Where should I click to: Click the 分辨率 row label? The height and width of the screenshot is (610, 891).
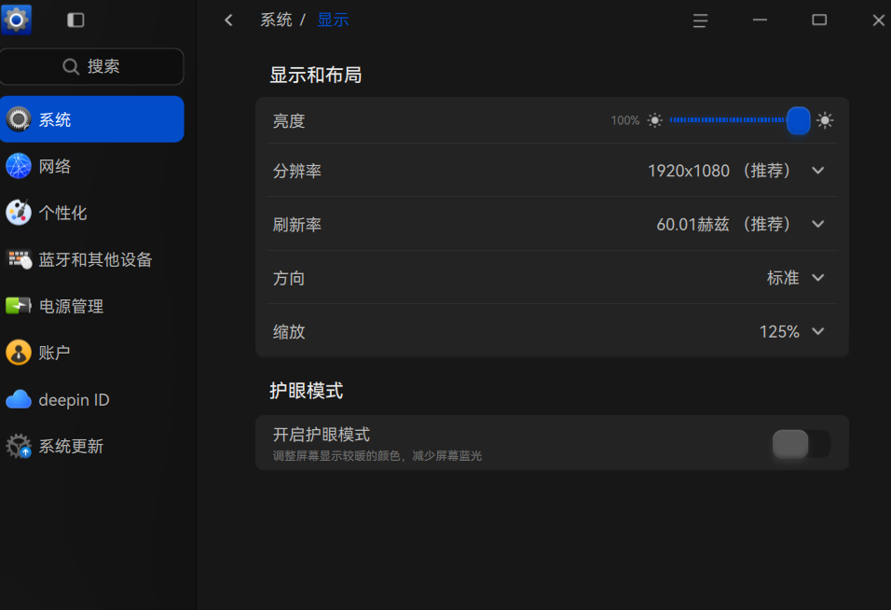[296, 171]
